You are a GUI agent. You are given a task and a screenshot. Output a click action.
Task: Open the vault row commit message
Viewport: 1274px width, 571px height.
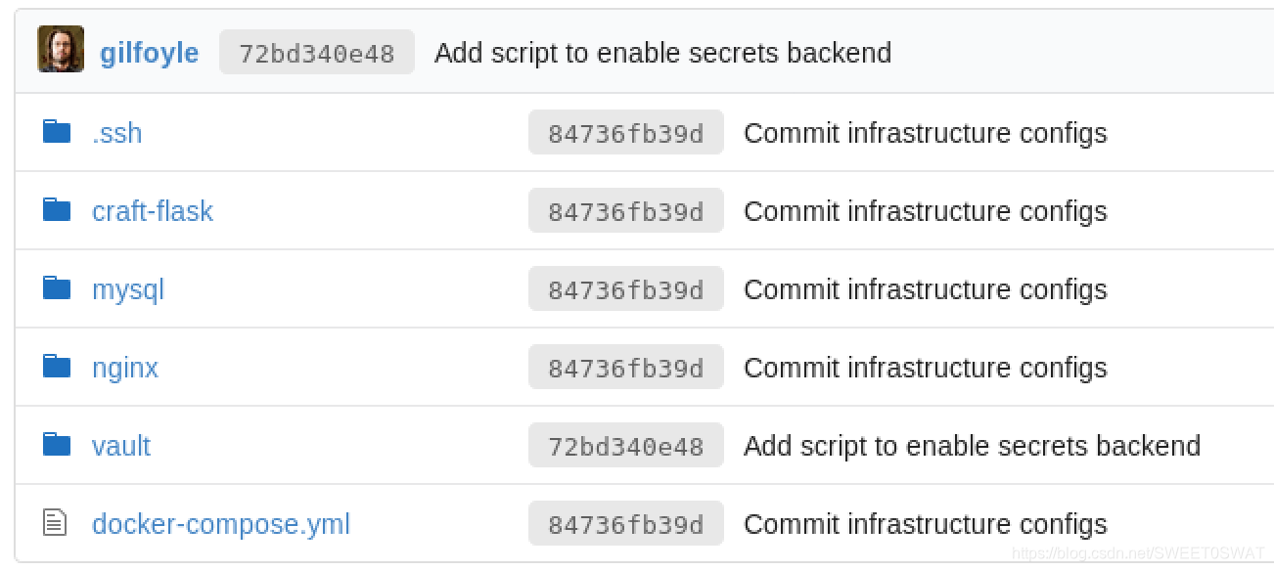coord(972,446)
